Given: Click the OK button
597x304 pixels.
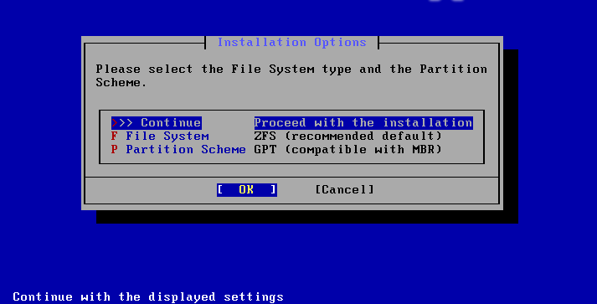Looking at the screenshot, I should click(247, 190).
